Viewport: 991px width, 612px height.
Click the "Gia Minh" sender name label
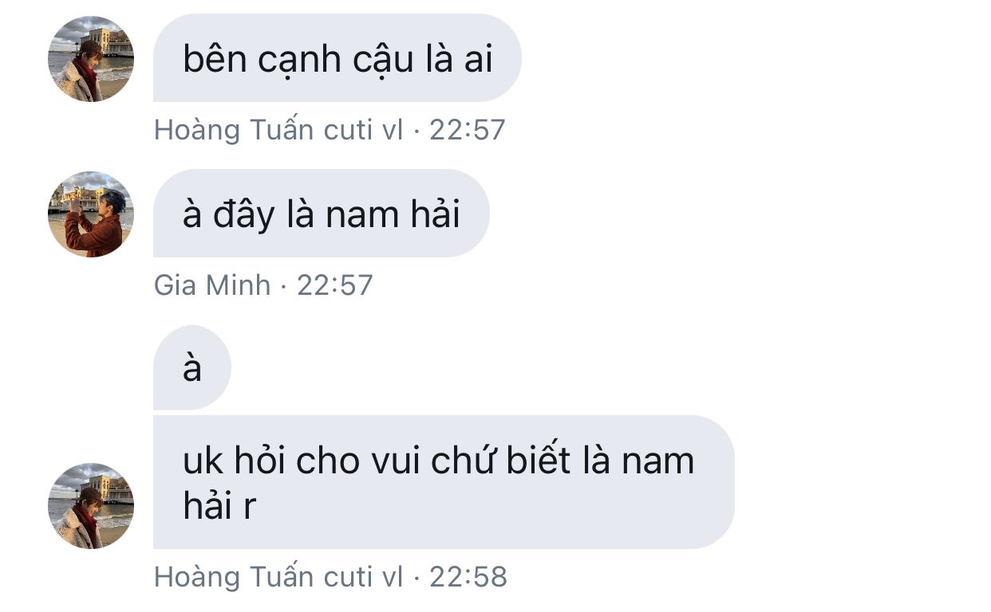[212, 284]
